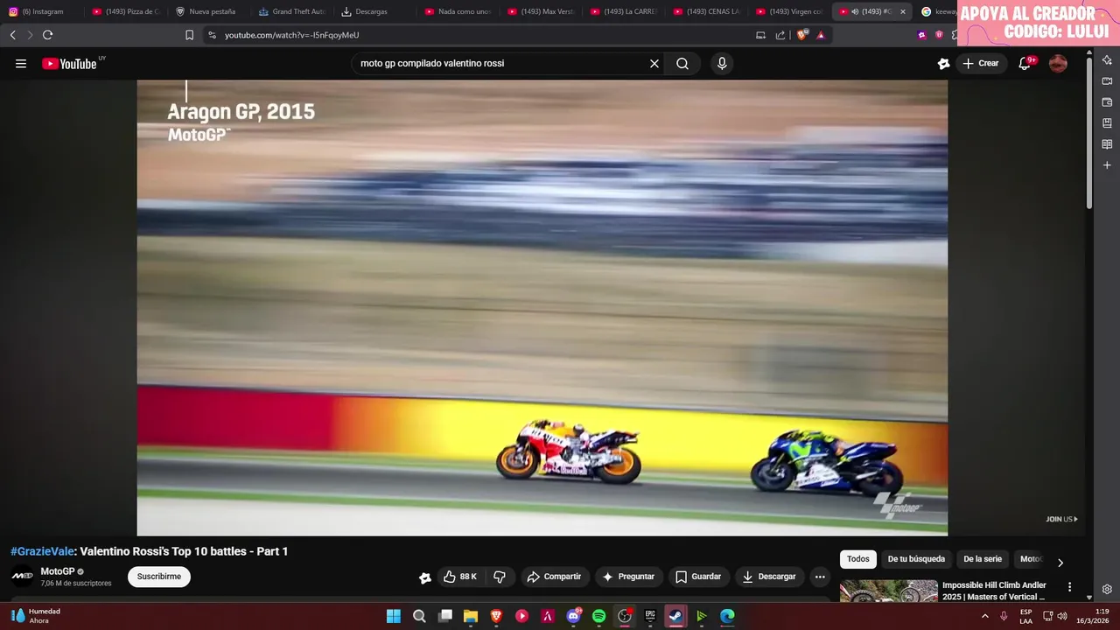
Task: Add a new item with the sidebar plus icon
Action: pyautogui.click(x=1107, y=164)
